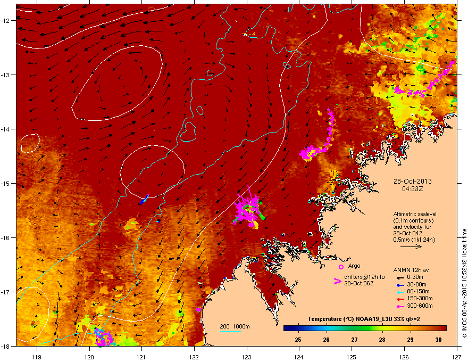Click the color bar tick label '30'
The height and width of the screenshot is (362, 468).
[x=438, y=340]
